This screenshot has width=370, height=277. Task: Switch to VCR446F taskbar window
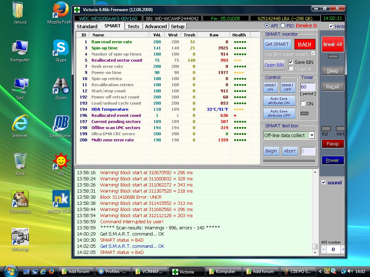pos(150,272)
